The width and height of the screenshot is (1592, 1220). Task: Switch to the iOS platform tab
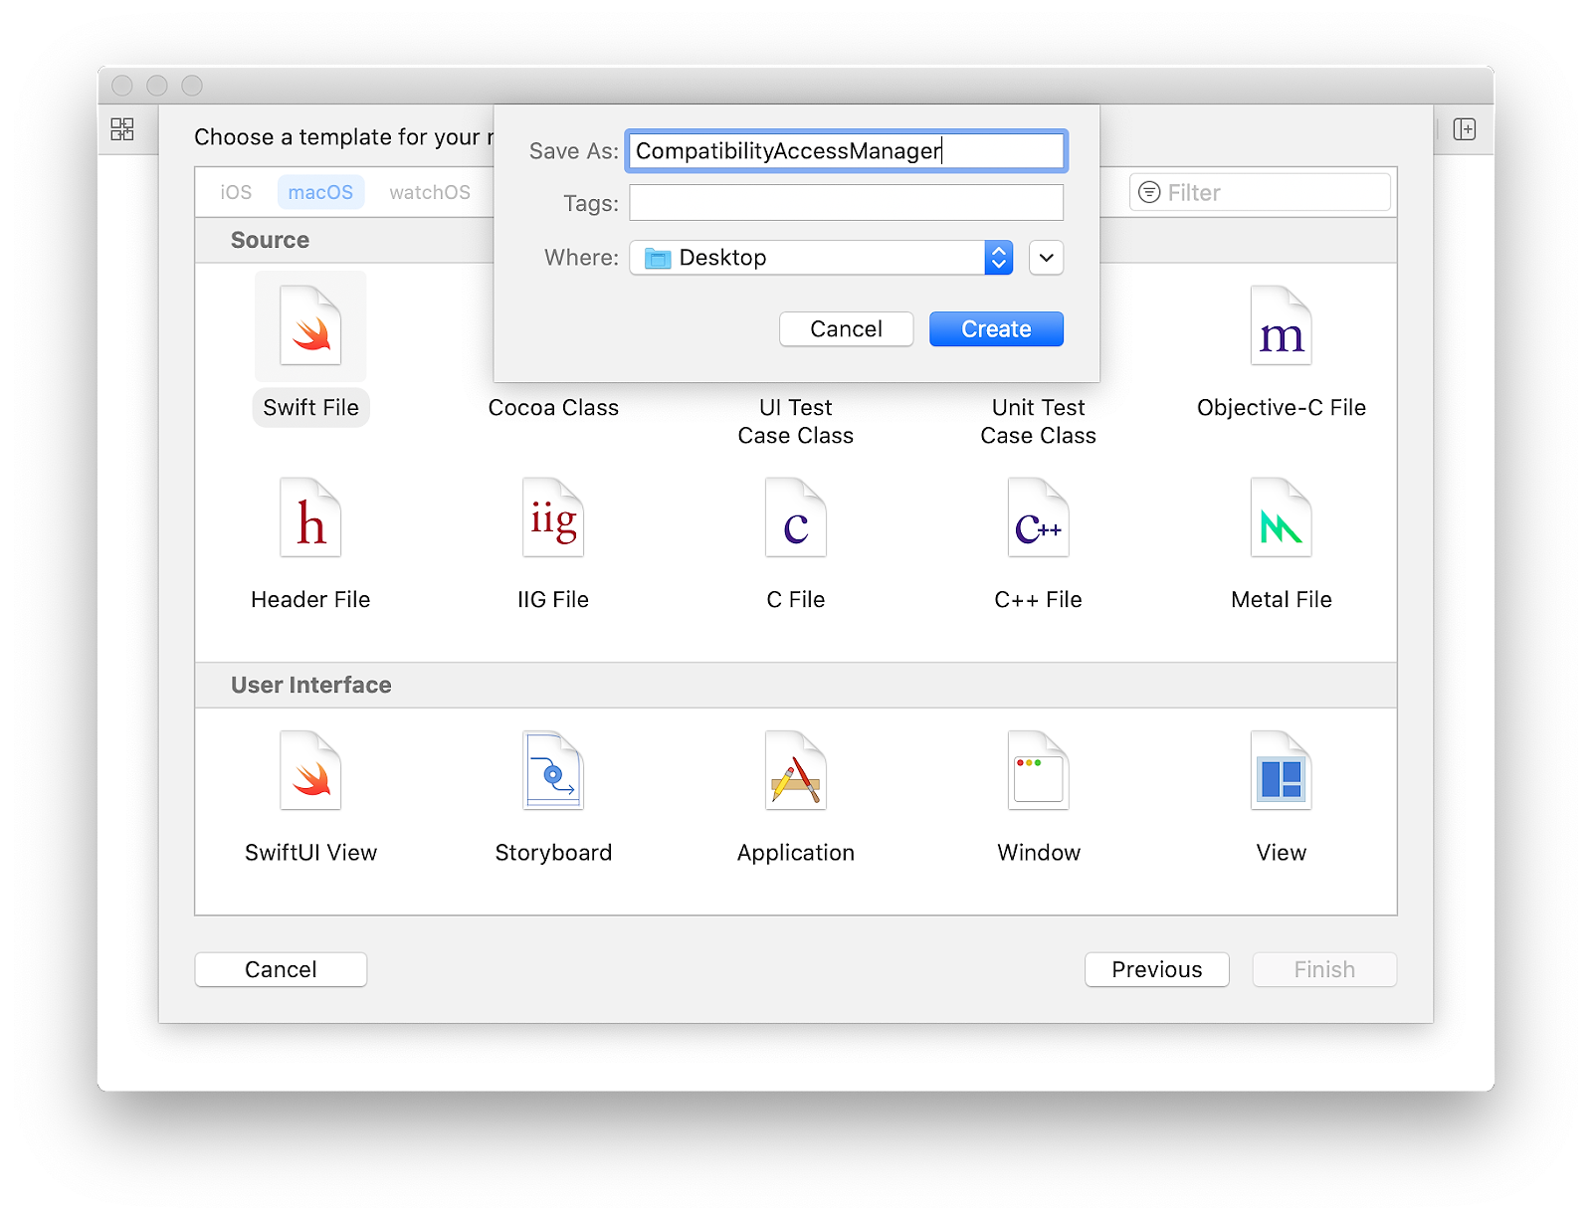(x=236, y=192)
